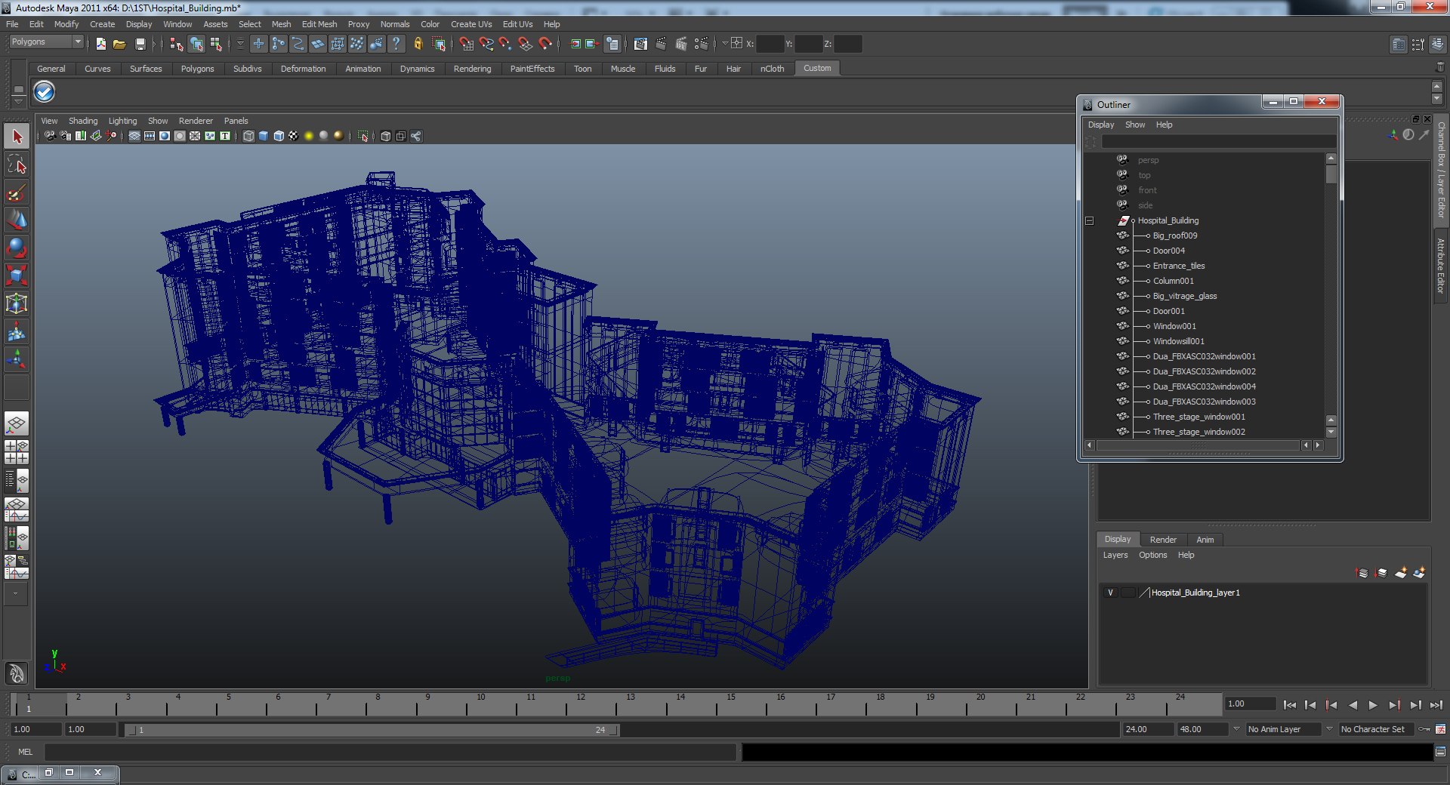Toggle Make Live surface magnet icon
1450x785 pixels.
click(545, 44)
